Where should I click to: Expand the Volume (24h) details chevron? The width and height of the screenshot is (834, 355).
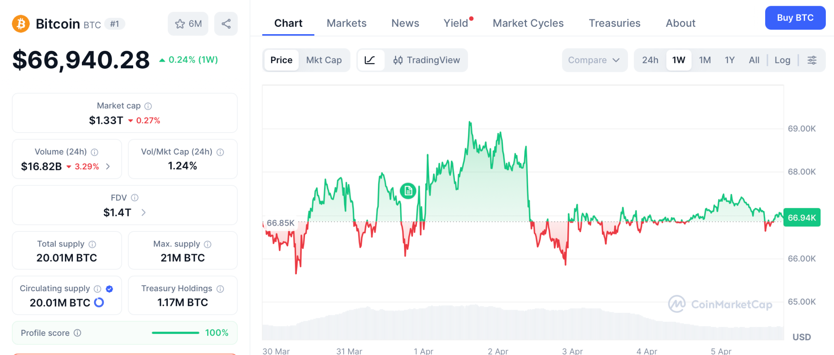pos(108,166)
